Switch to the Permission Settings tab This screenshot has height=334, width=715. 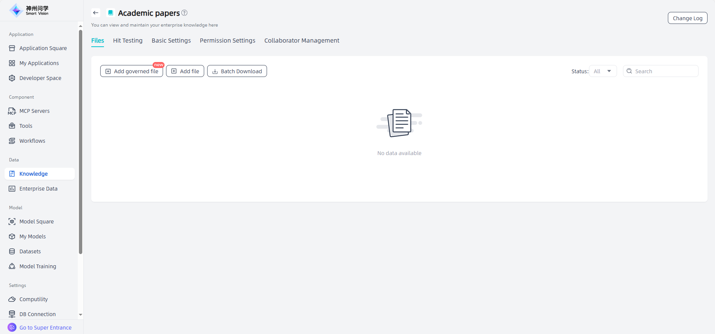[227, 40]
